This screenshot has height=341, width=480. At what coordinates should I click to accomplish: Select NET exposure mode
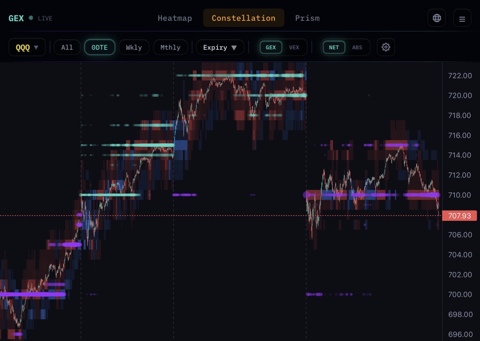(334, 48)
